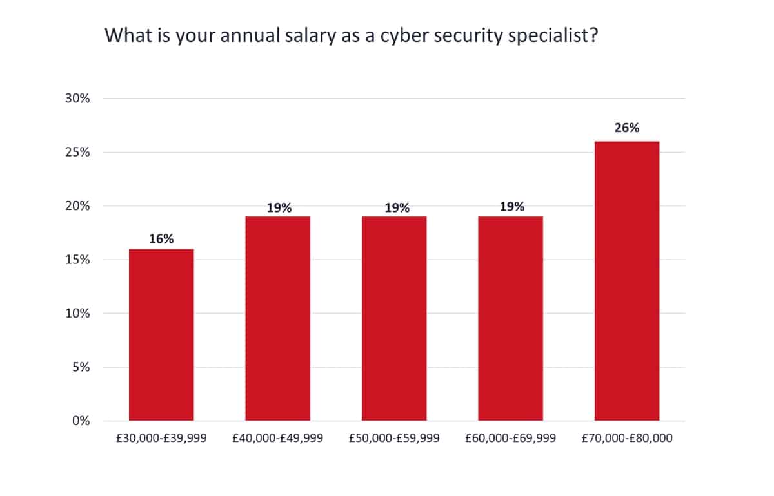
Task: Click the £50,000-£59,999 axis category label
Action: click(x=394, y=438)
